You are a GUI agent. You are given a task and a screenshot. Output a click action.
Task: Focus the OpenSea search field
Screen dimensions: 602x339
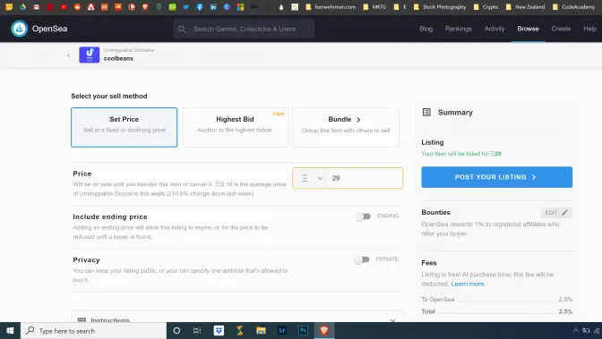(244, 30)
